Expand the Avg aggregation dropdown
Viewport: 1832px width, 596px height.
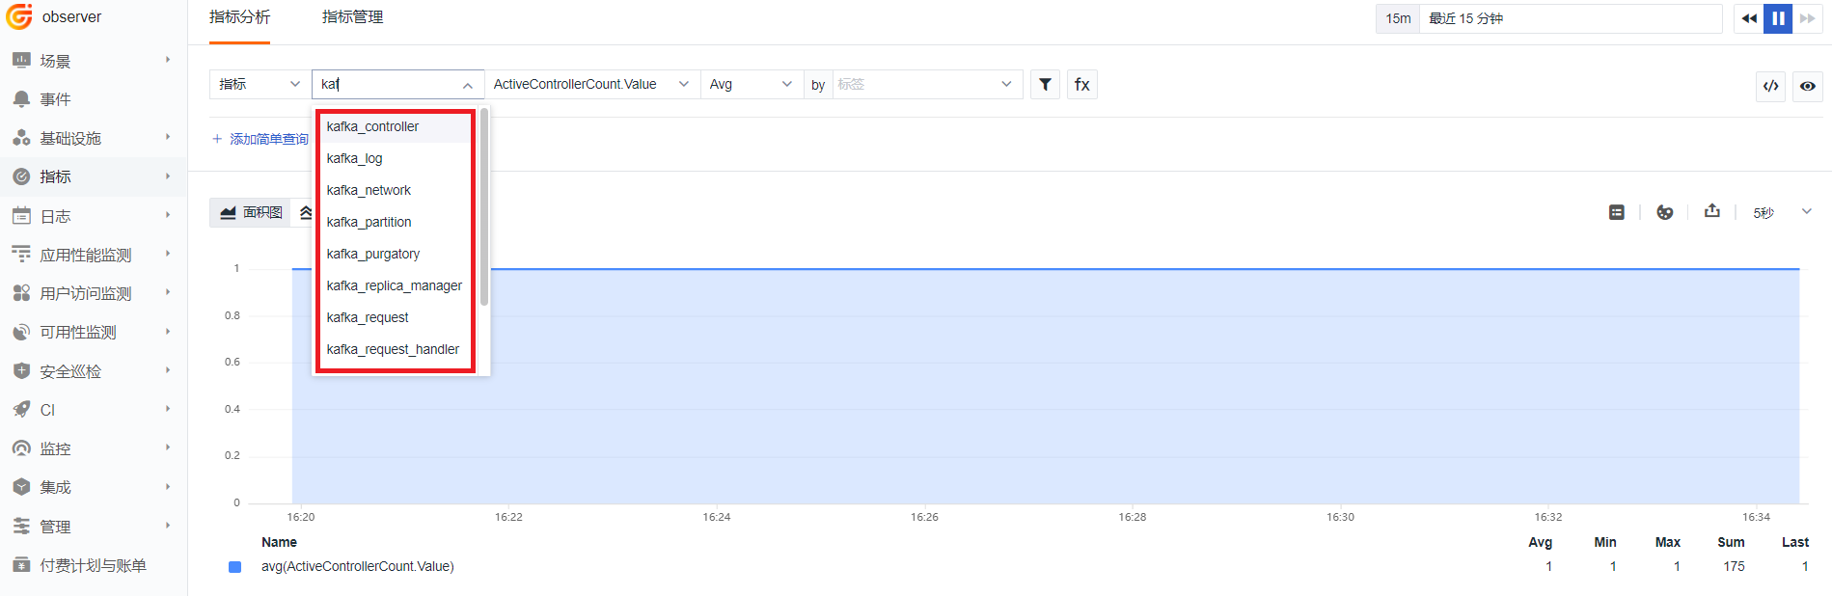751,85
